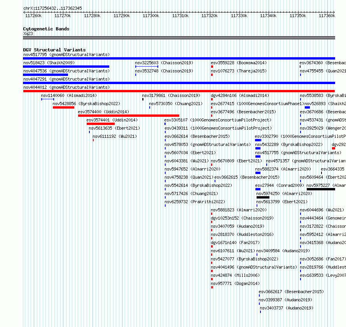Open nsv1076273 (Thareja2015) entry
Viewport: 346px width, 327px height.
(239, 71)
